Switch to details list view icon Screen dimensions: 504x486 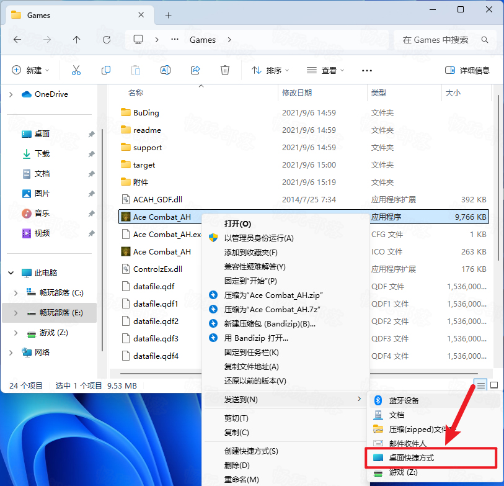481,385
